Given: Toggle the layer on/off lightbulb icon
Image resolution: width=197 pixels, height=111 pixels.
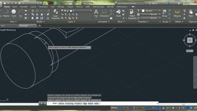Looking at the screenshot, I should point(62,11).
